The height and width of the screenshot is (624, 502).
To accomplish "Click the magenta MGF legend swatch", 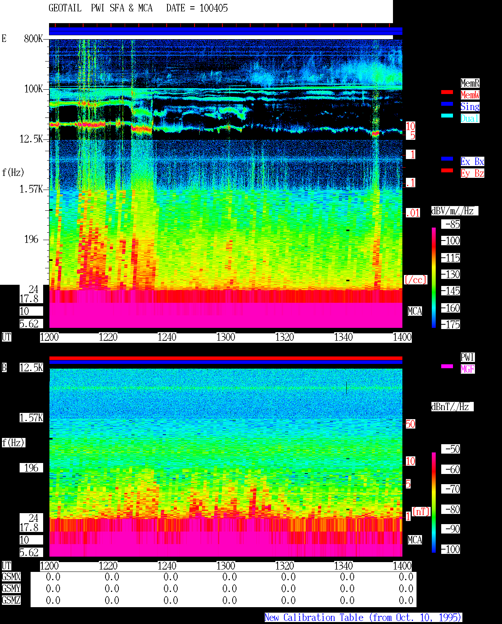I will tap(447, 366).
